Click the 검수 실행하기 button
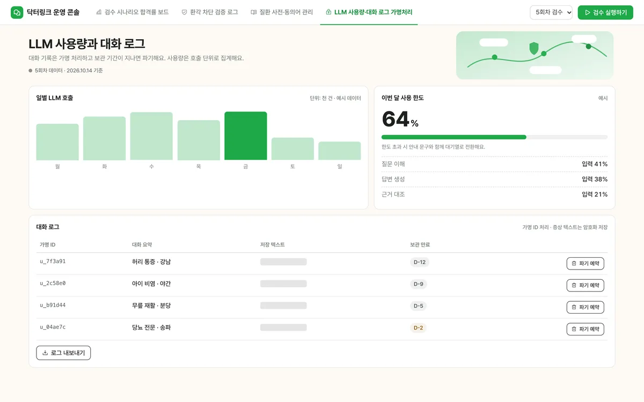Viewport: 644px width, 402px height. point(605,12)
